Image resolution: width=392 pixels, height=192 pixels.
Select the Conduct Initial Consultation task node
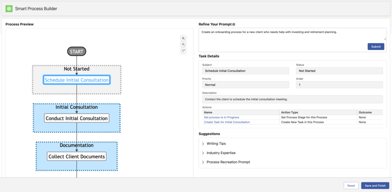77,118
